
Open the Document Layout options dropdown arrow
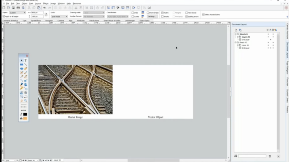[278, 156]
